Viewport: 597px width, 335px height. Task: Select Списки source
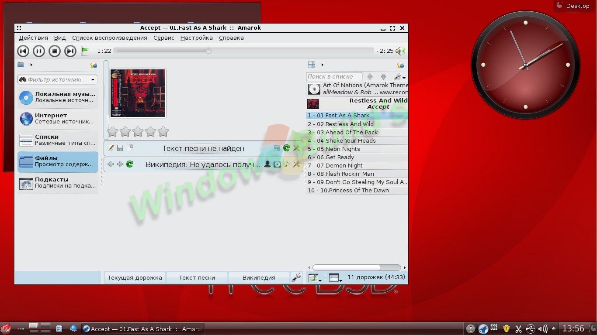58,140
